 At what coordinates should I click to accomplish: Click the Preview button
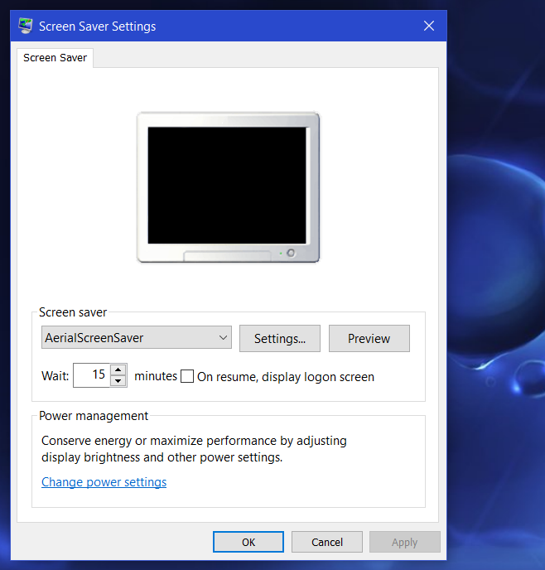click(x=369, y=338)
